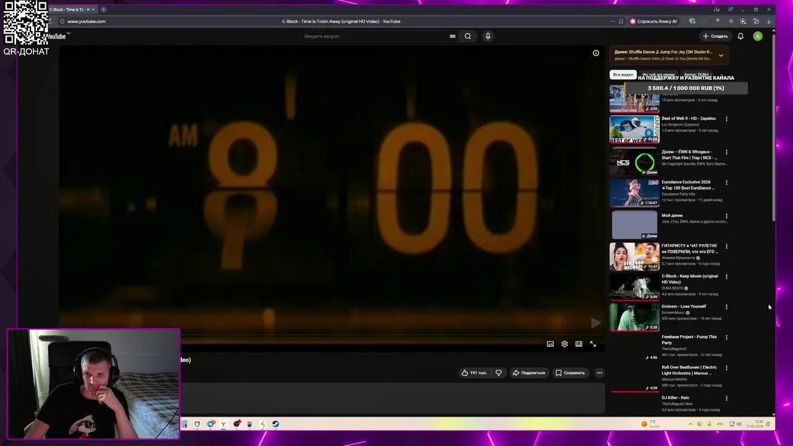Open Мой джем mix title

(672, 216)
